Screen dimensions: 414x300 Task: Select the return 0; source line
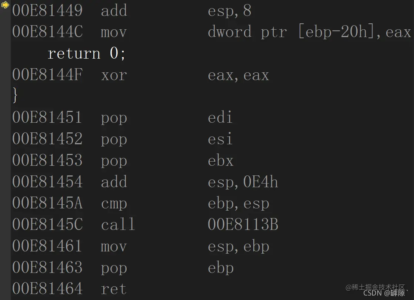point(86,53)
